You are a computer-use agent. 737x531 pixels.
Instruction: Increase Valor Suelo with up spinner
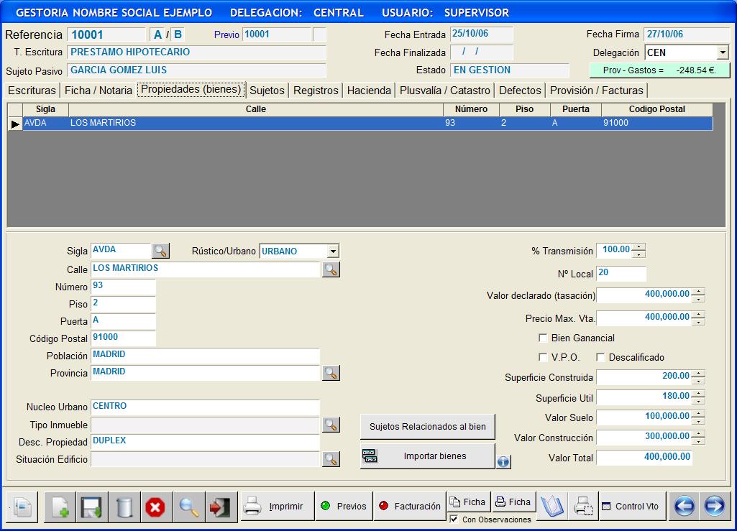[698, 414]
